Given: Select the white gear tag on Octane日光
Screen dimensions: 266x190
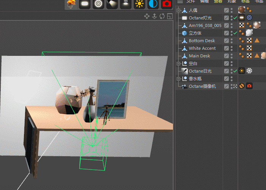Looking at the screenshot, I should 249,71.
